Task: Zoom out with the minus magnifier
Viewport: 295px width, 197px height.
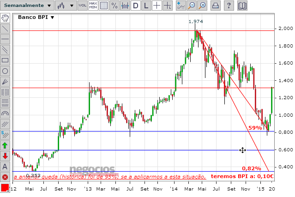Action: click(x=192, y=6)
